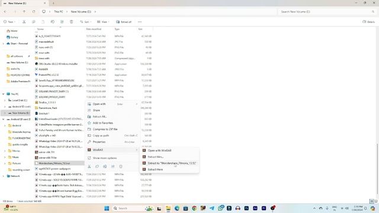Click the Cut icon in context menu
This screenshot has width=379, height=213.
(x=89, y=166)
